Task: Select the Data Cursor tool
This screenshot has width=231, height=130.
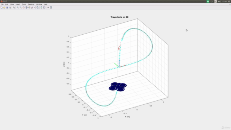Action: tap(29, 8)
